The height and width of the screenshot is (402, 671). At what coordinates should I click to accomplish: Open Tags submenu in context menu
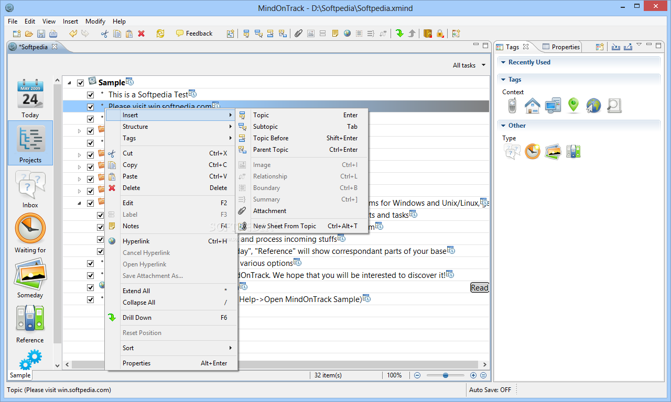tap(171, 138)
